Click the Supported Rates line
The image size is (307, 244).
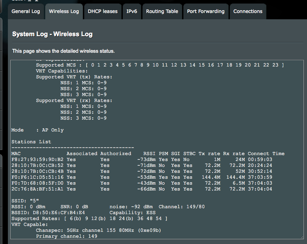(x=89, y=218)
